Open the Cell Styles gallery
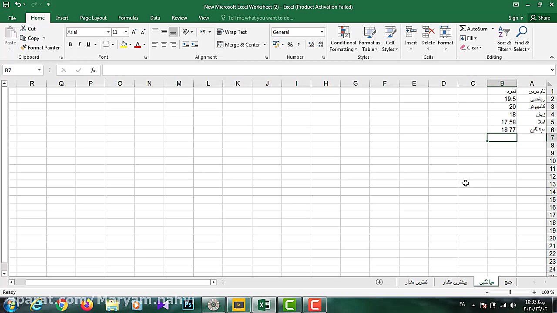 [x=390, y=38]
